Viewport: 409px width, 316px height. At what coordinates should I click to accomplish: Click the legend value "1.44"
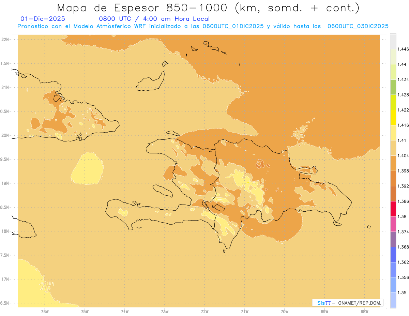click(x=402, y=64)
